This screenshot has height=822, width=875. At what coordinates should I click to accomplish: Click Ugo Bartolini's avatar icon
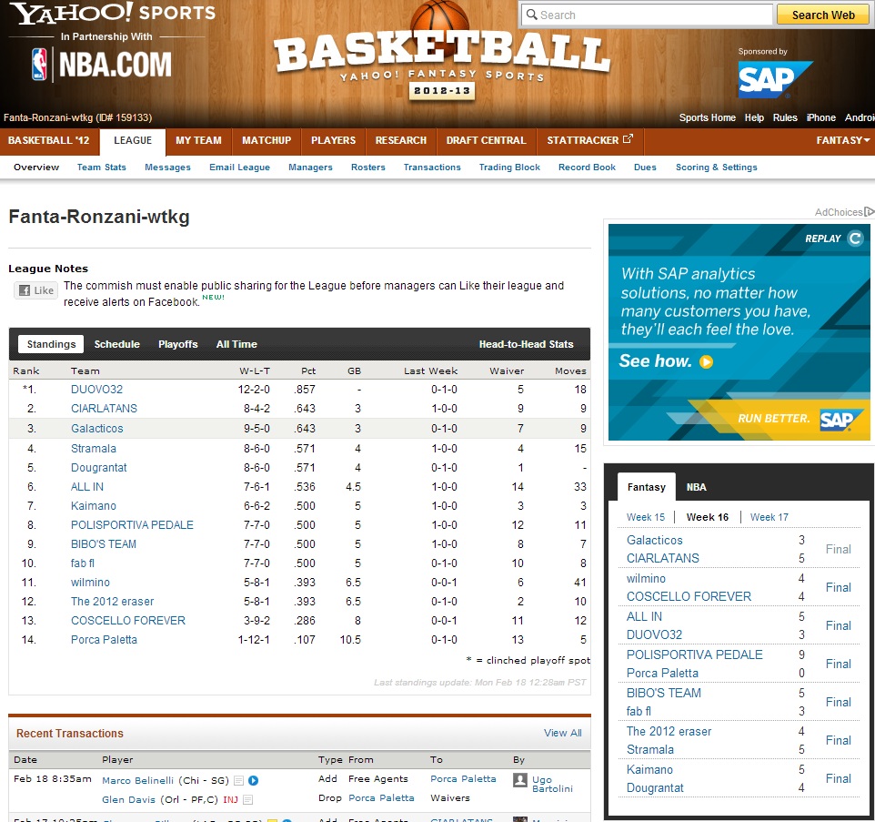point(520,780)
